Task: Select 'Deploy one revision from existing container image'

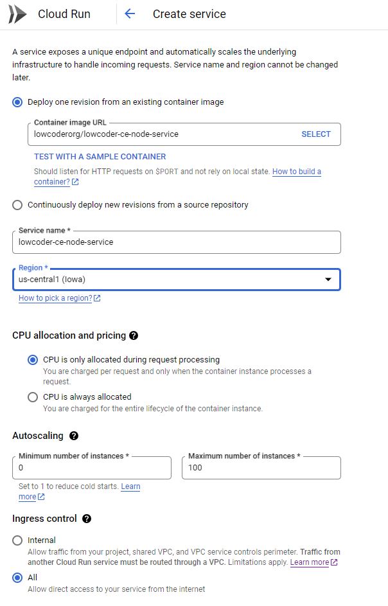Action: click(x=17, y=102)
